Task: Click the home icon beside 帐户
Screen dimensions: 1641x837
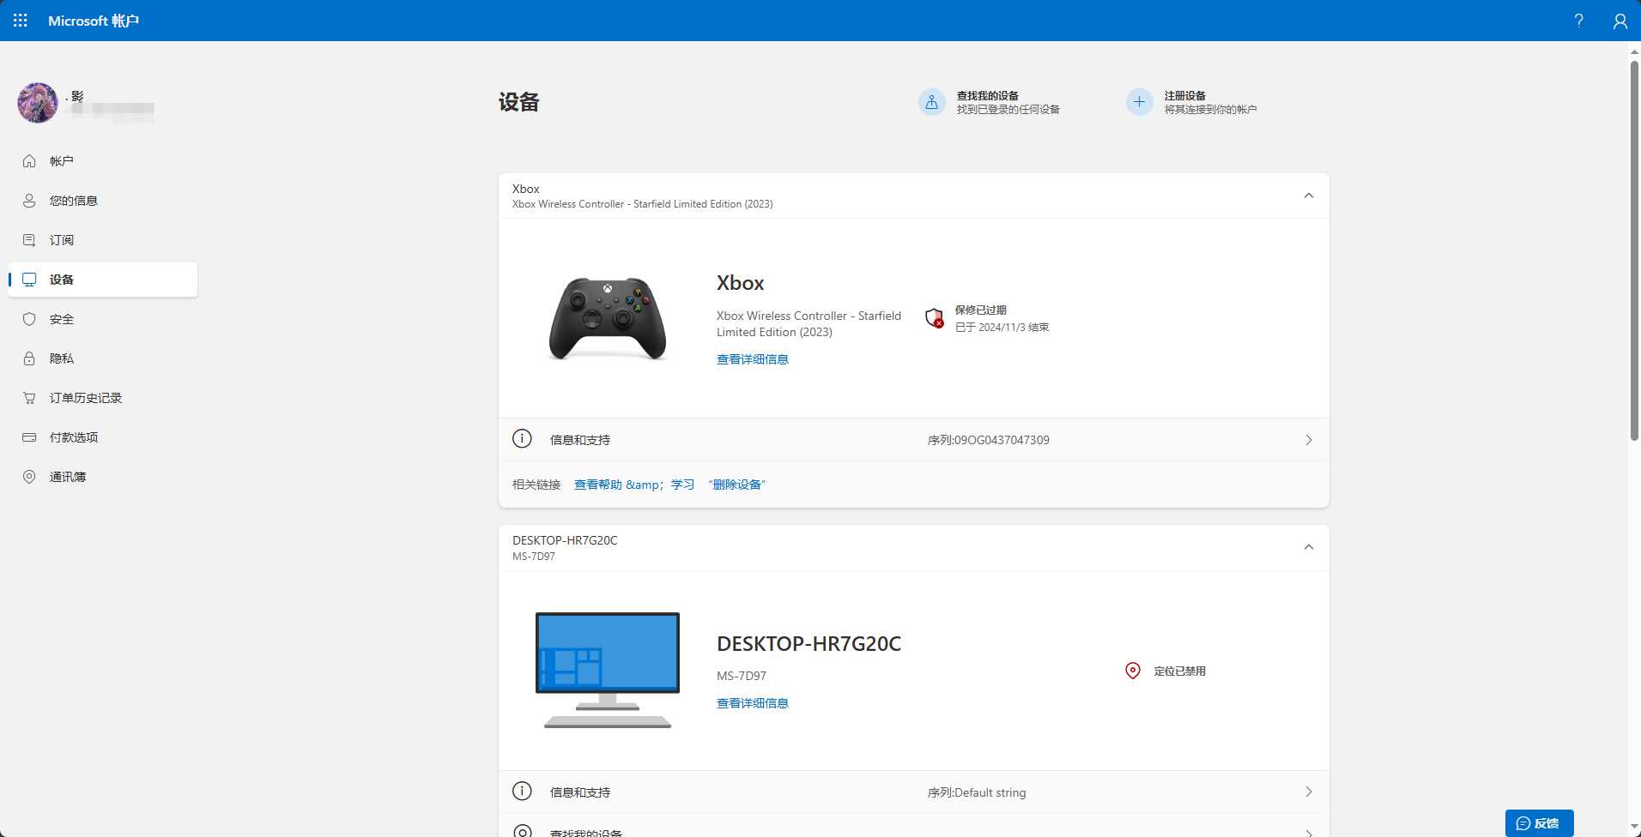Action: tap(29, 161)
